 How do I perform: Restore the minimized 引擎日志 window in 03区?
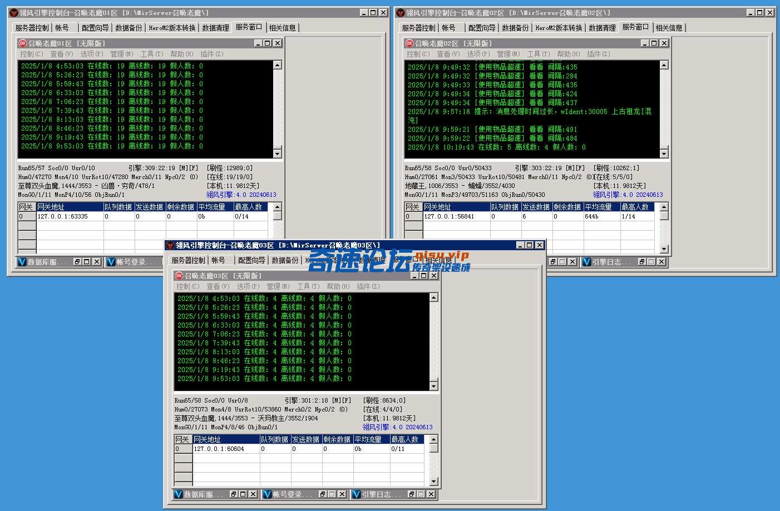point(412,494)
